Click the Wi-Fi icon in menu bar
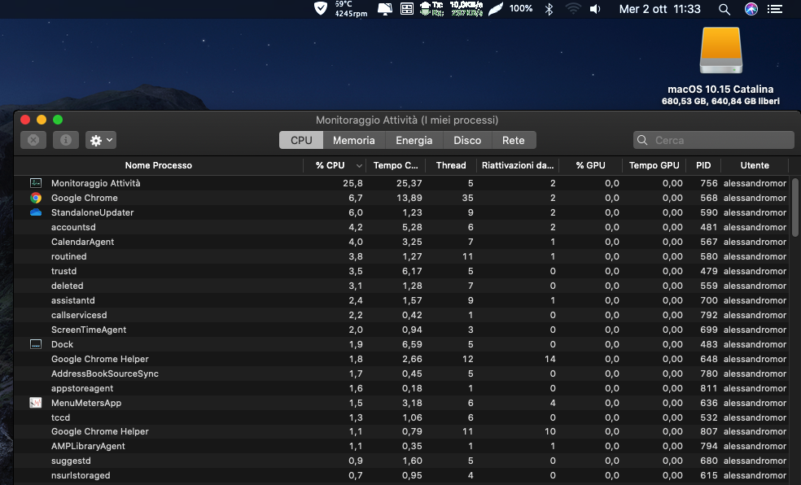The height and width of the screenshot is (485, 801). pos(573,9)
